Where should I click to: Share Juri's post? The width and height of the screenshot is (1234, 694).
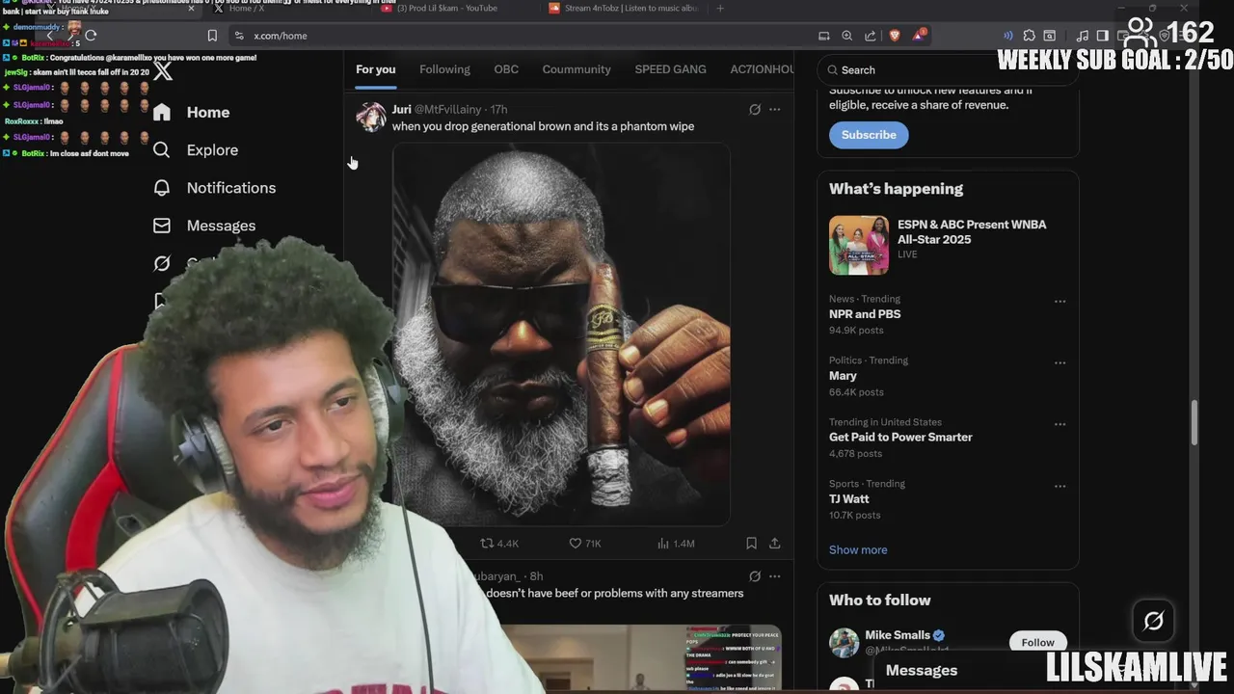(x=774, y=544)
